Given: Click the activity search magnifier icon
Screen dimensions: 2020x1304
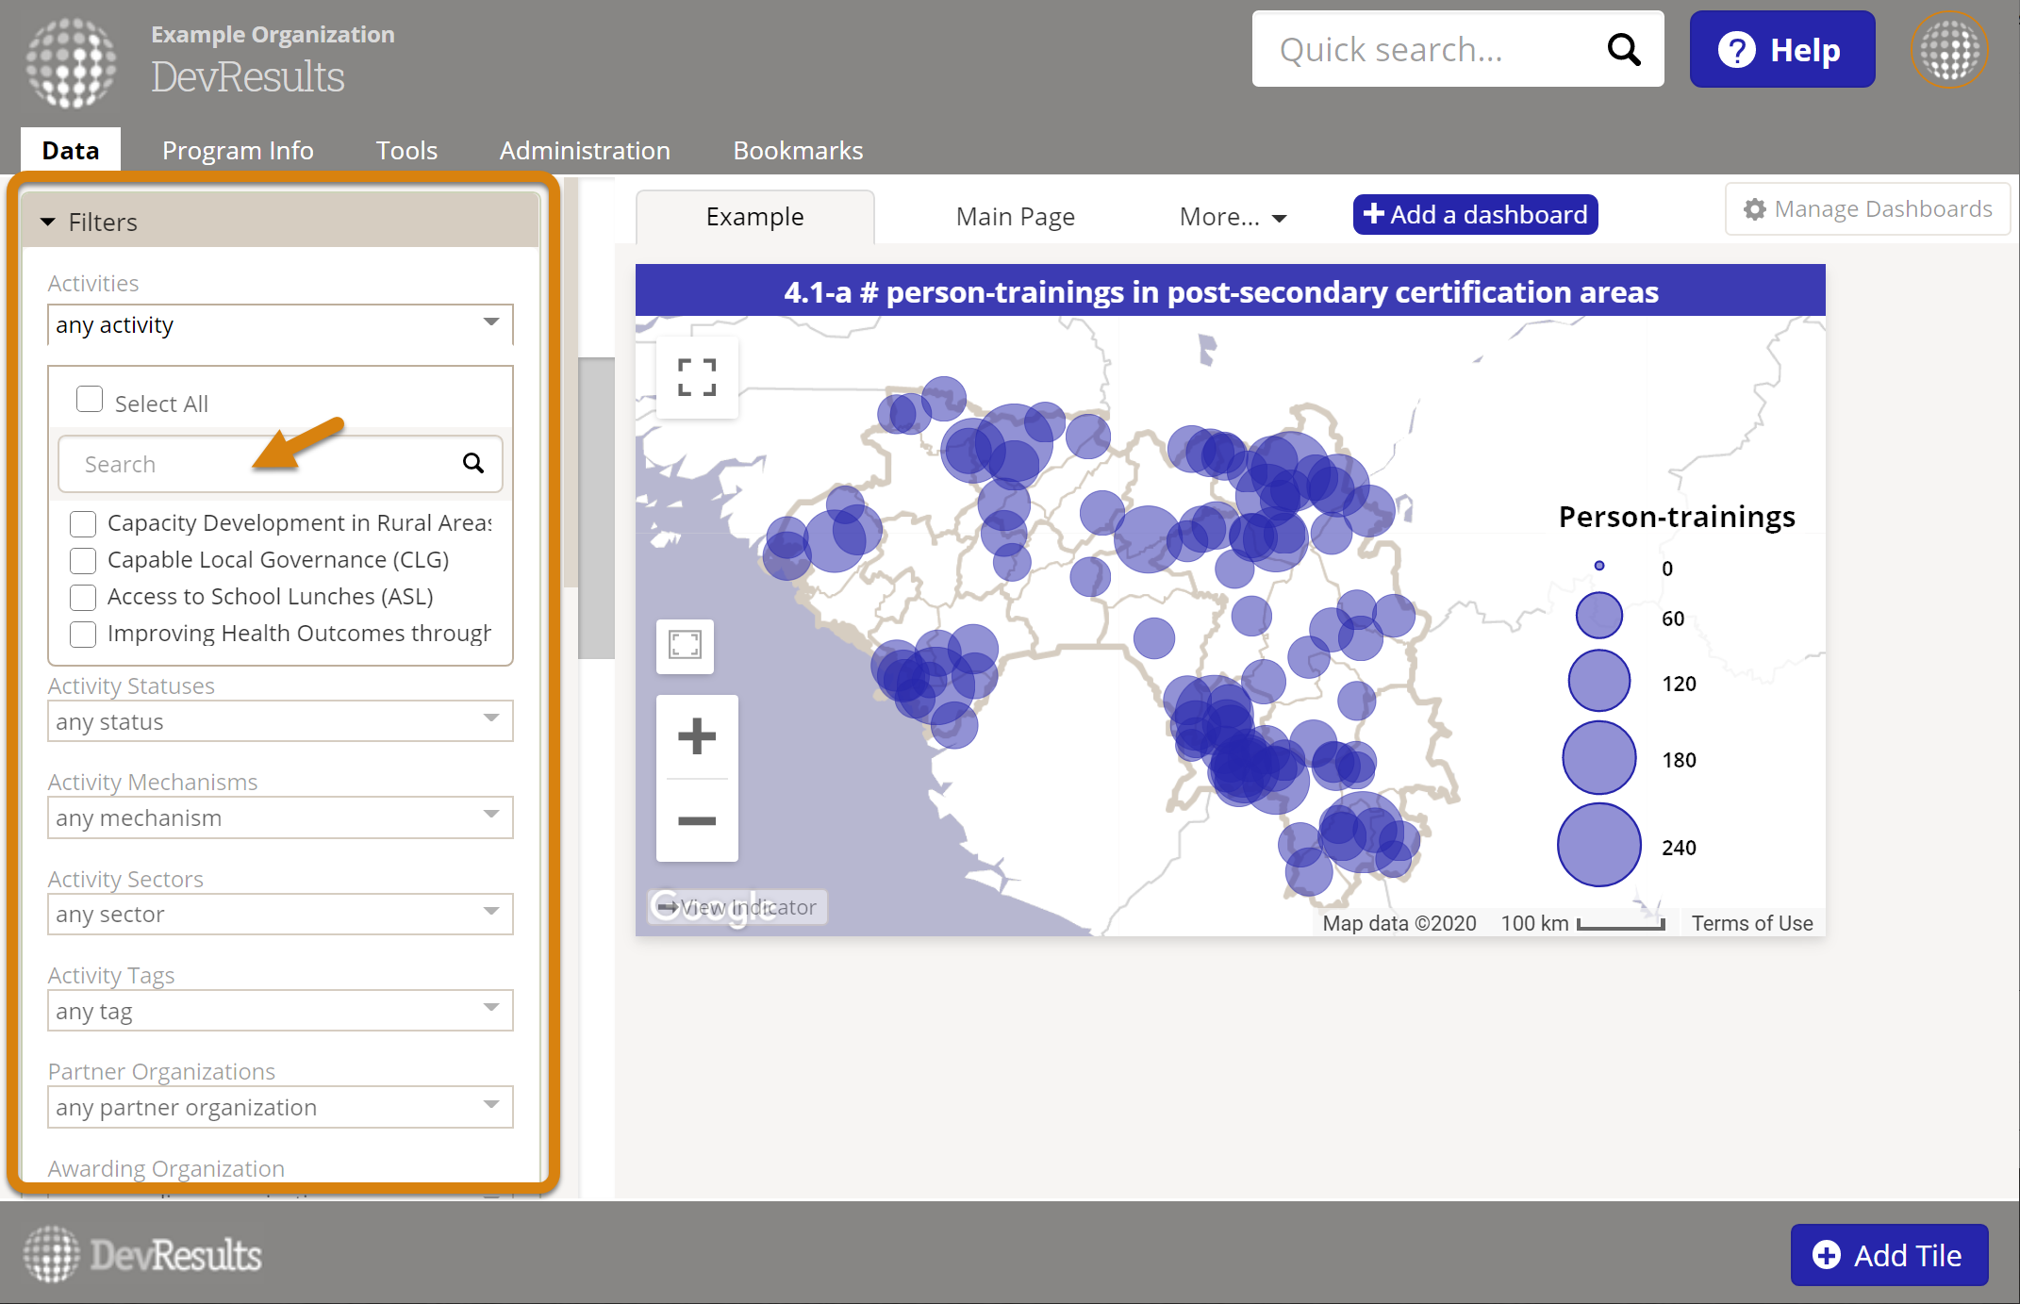Looking at the screenshot, I should point(473,463).
